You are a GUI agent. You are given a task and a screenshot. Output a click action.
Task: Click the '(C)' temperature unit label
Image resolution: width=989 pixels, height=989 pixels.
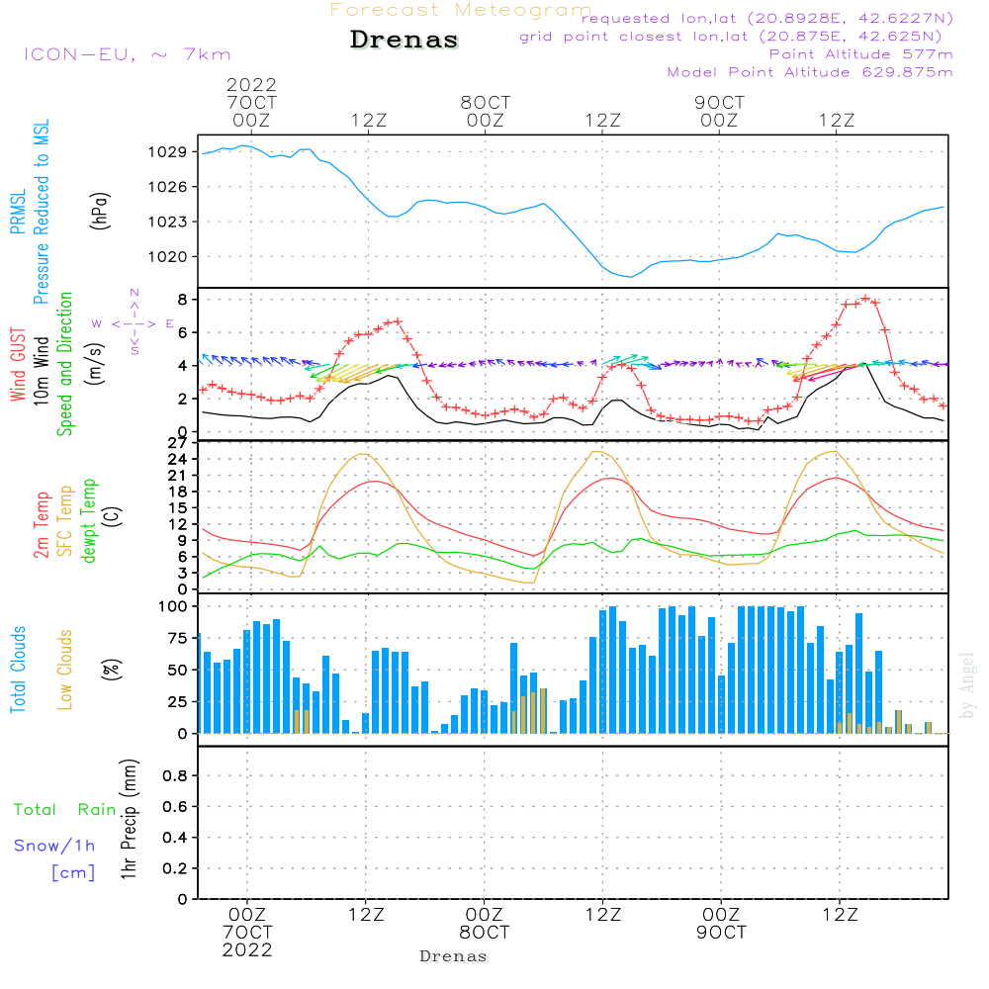tap(112, 516)
